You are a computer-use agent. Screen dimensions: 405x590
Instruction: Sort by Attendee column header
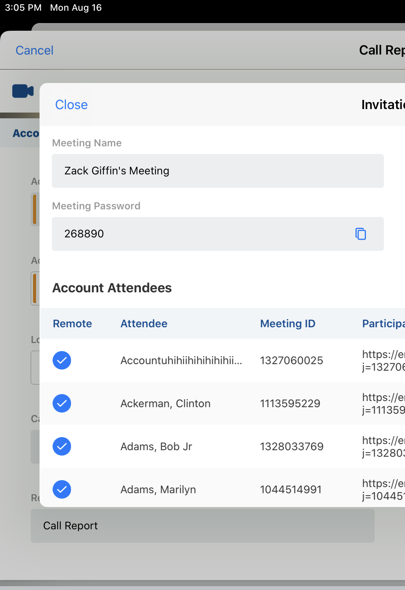coord(144,323)
